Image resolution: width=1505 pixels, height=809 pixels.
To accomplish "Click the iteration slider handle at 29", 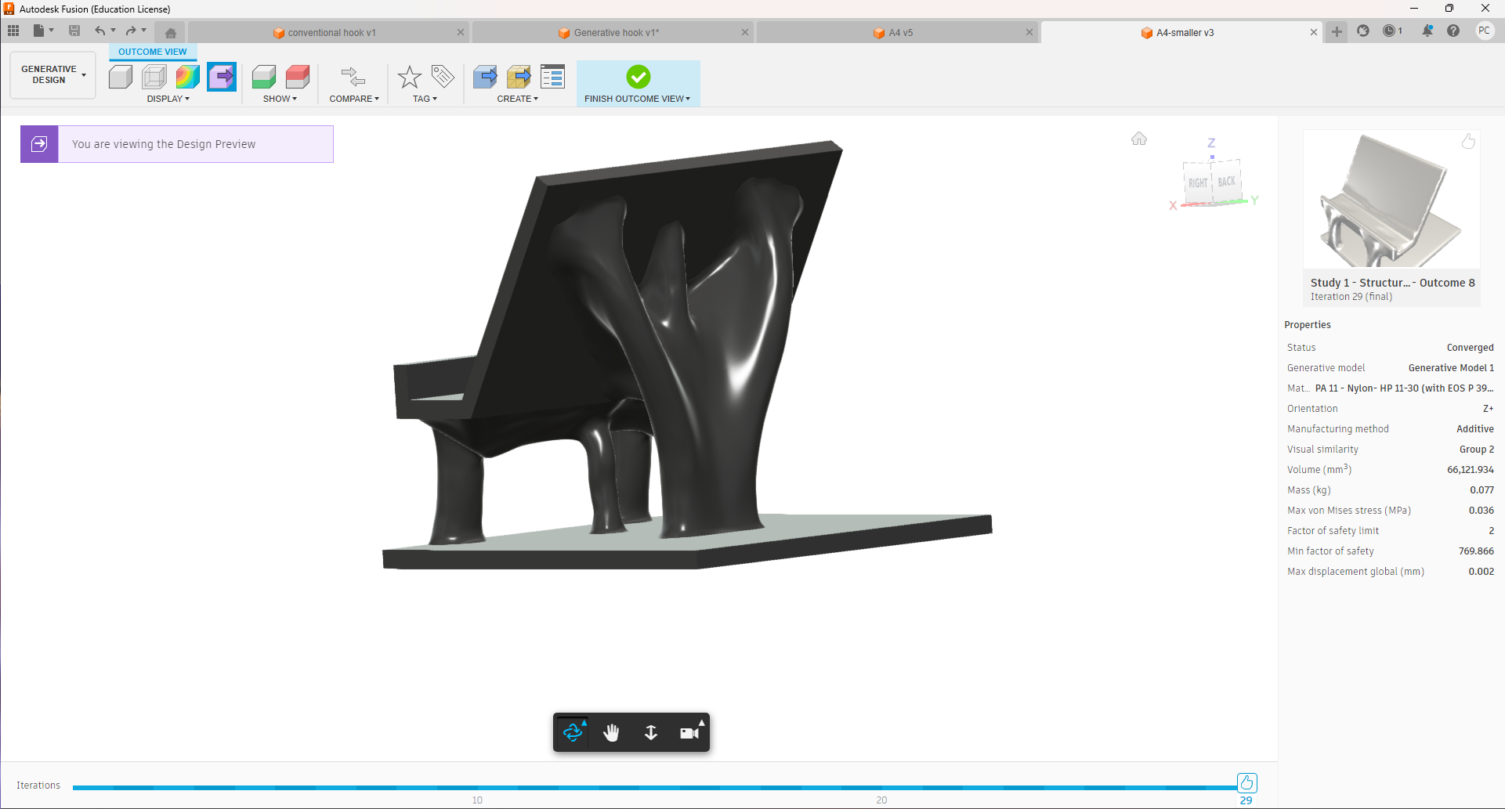I will coord(1246,782).
